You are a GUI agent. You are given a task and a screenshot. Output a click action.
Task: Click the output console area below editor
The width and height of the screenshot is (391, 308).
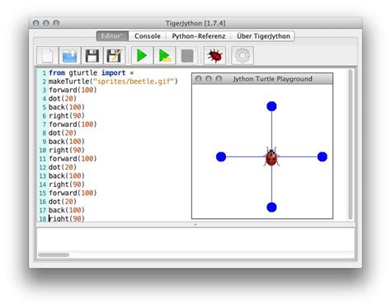point(195,240)
